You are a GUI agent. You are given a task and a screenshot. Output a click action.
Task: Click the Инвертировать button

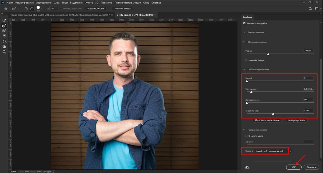[x=296, y=120]
